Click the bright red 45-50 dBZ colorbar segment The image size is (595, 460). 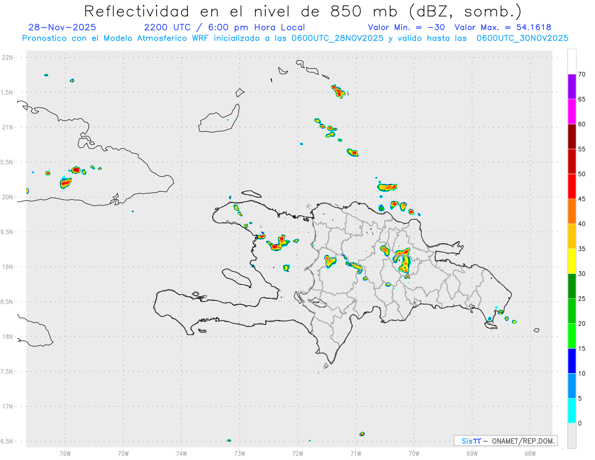pos(572,187)
